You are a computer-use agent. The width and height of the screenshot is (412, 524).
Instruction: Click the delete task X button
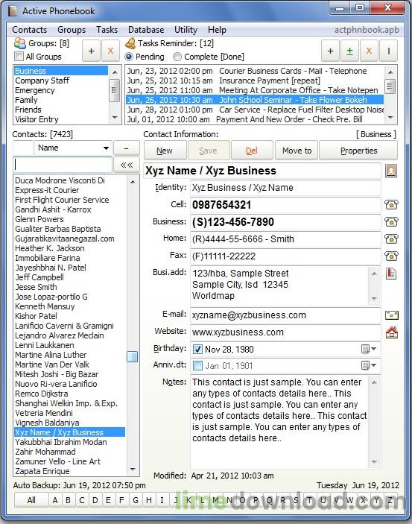(369, 51)
